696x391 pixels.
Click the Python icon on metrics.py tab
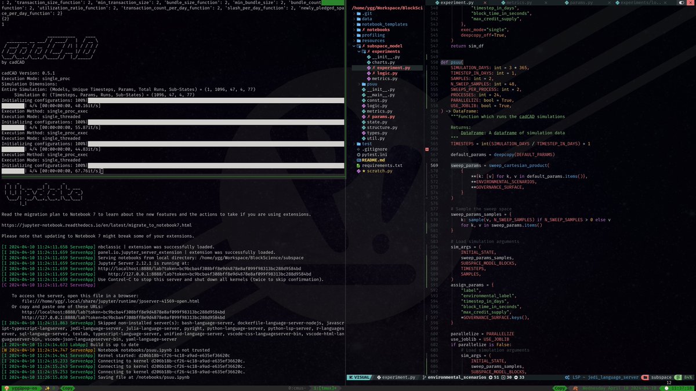click(503, 3)
